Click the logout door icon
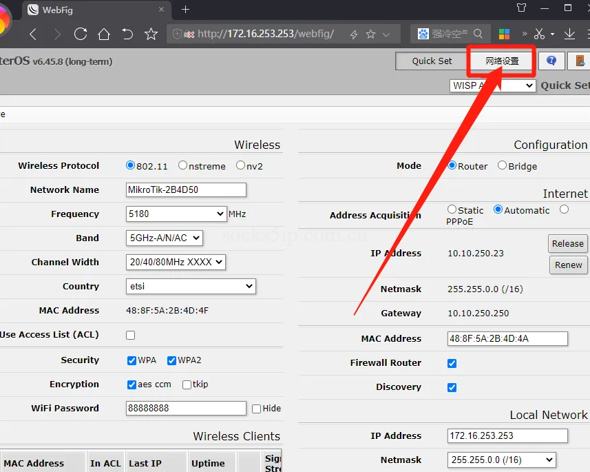The width and height of the screenshot is (590, 472). click(x=580, y=61)
